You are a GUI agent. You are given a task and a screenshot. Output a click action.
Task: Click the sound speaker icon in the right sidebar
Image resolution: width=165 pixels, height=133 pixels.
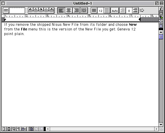[x=161, y=22]
